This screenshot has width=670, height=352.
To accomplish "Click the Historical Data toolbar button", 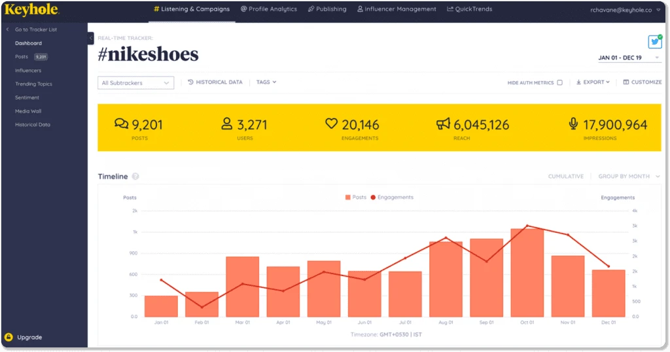I will tap(215, 82).
